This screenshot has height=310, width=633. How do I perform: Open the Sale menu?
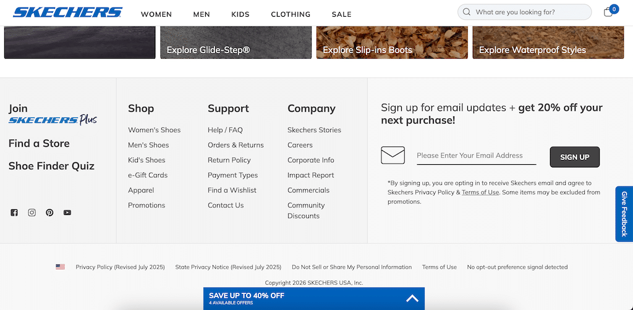pos(341,14)
